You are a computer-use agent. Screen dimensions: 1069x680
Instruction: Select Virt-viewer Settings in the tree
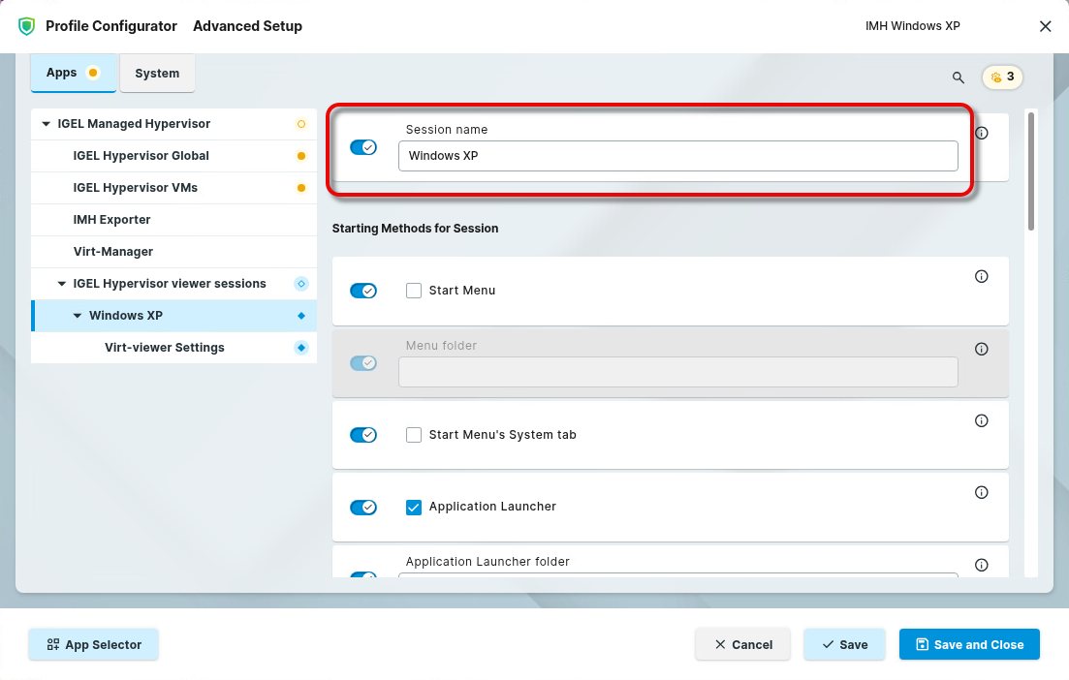pos(165,348)
